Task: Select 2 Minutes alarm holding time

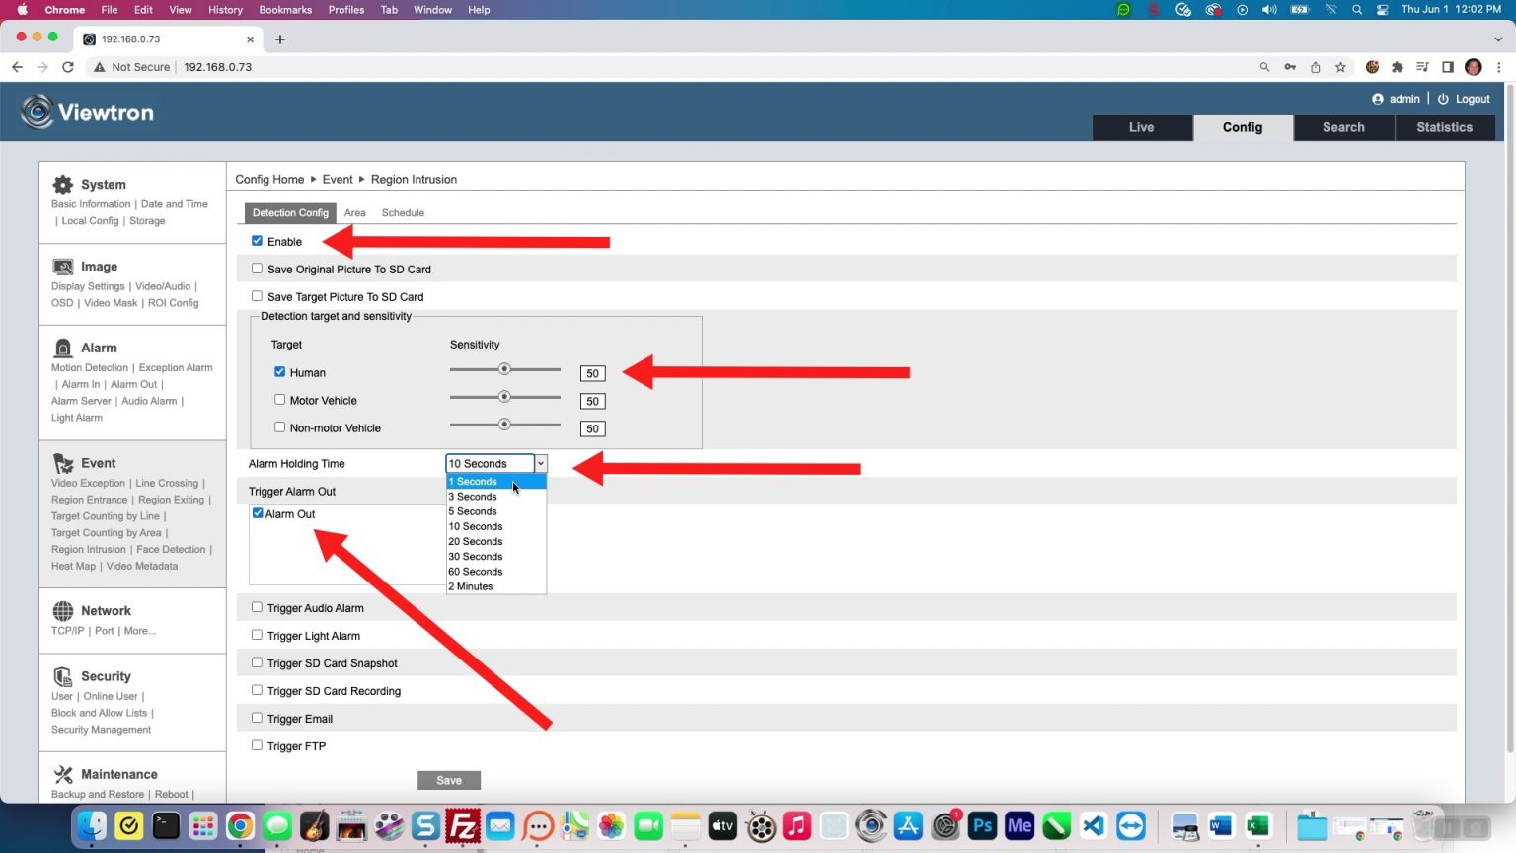Action: pyautogui.click(x=470, y=585)
